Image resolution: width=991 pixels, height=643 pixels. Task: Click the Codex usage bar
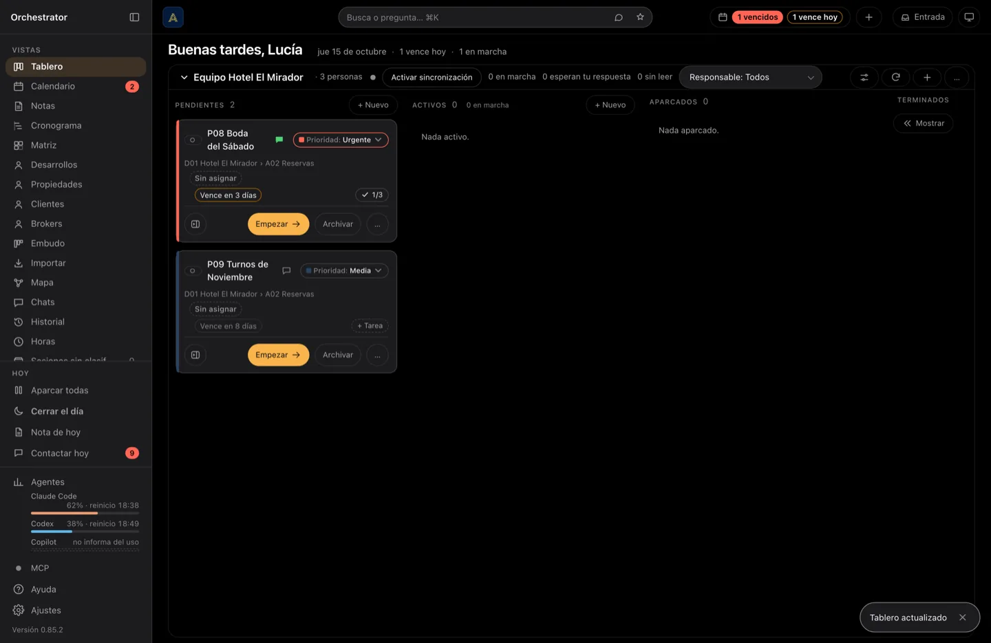[x=85, y=532]
